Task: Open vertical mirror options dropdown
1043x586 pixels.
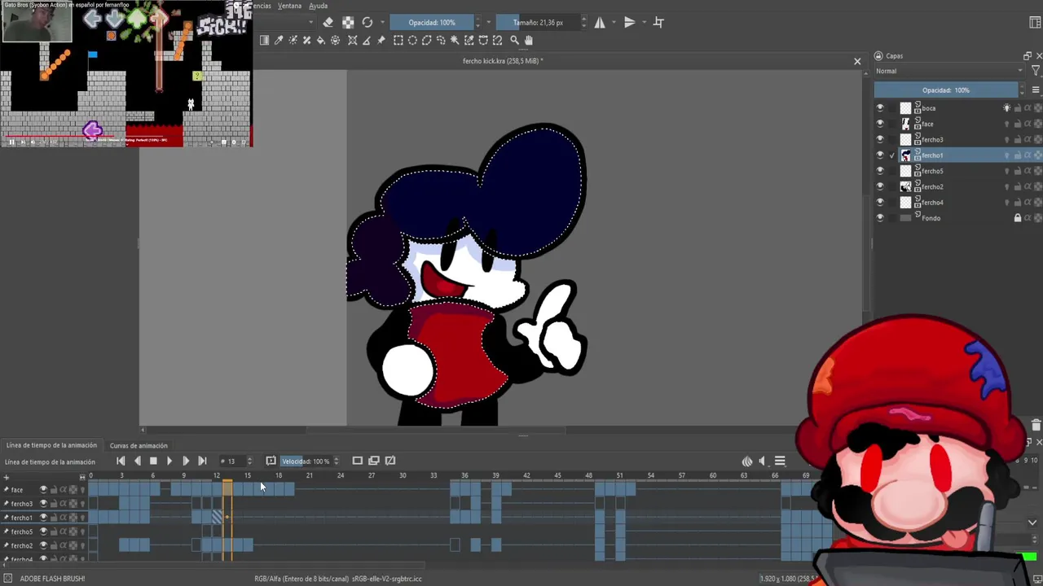Action: coord(643,23)
